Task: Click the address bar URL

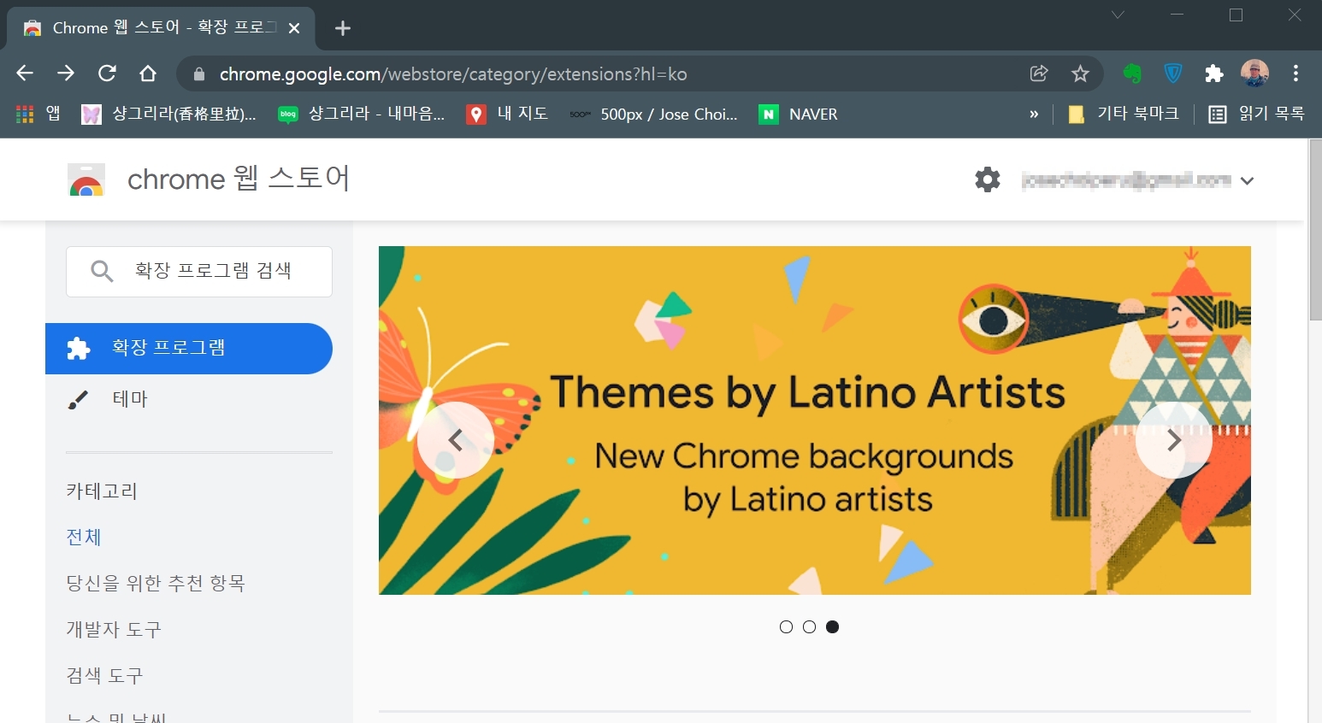Action: (x=453, y=74)
